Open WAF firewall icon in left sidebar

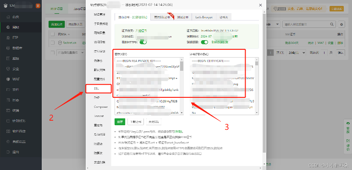(x=8, y=79)
